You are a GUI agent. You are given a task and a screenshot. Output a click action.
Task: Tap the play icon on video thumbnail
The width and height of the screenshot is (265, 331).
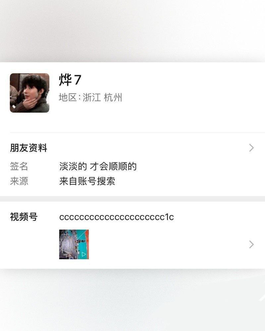pyautogui.click(x=84, y=254)
